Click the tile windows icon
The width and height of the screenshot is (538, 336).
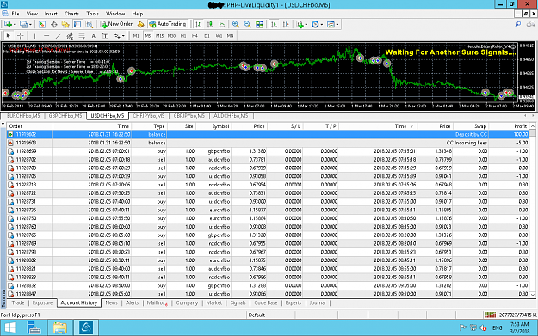click(259, 24)
